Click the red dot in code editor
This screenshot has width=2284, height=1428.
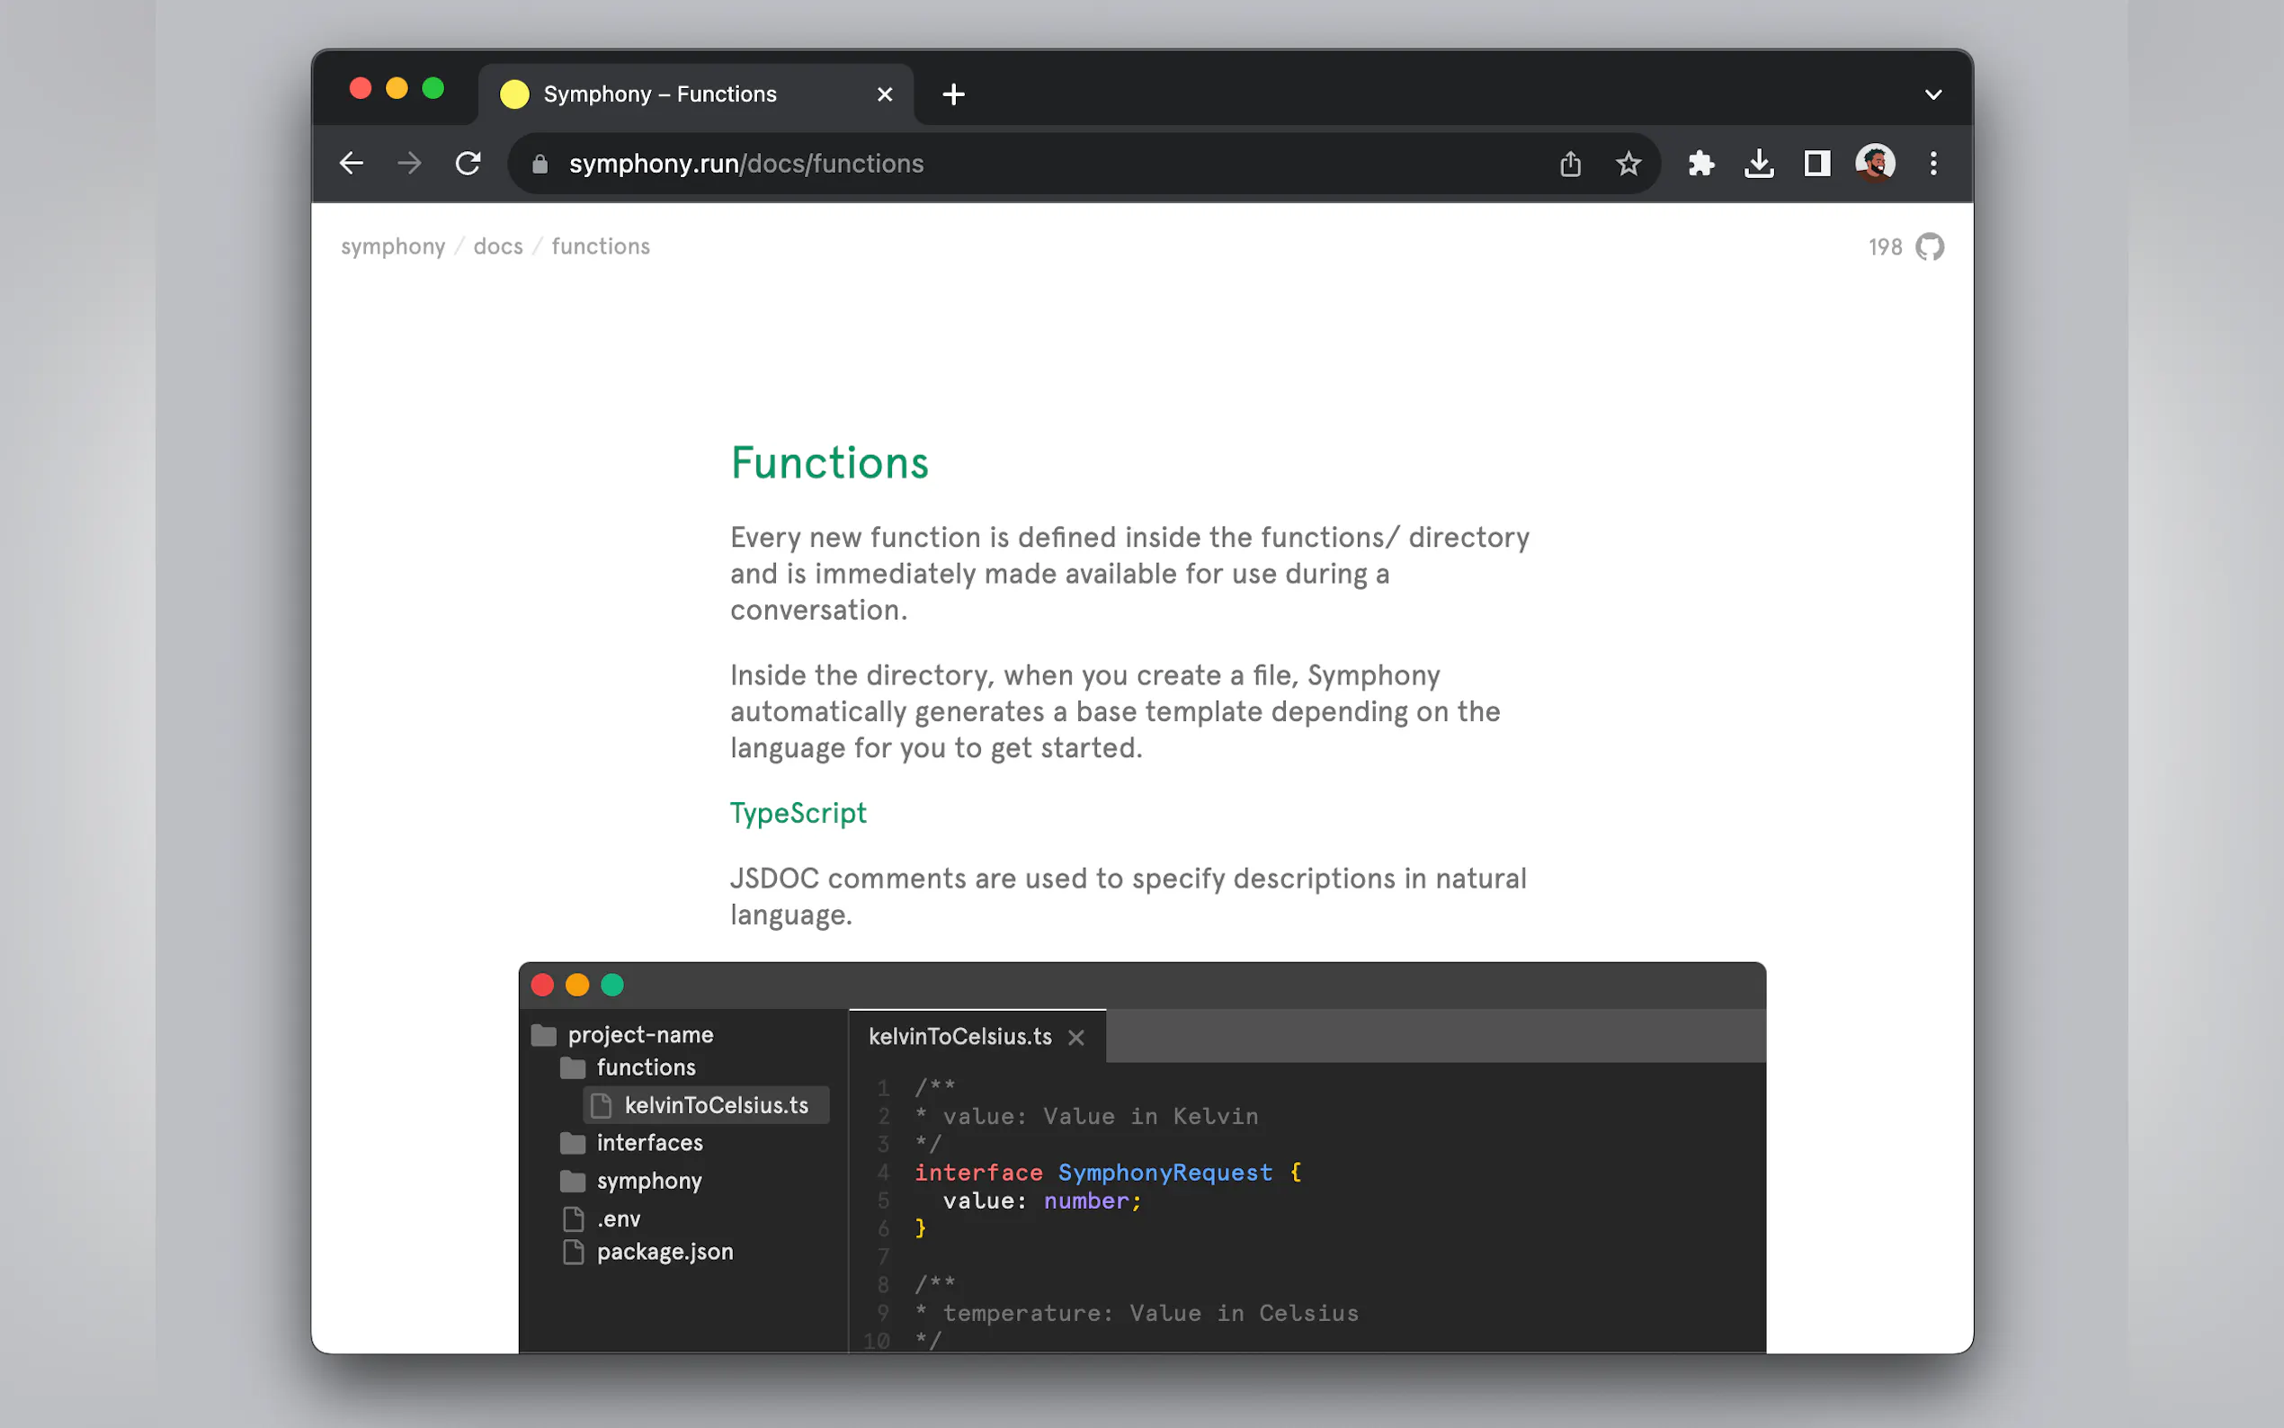543,985
